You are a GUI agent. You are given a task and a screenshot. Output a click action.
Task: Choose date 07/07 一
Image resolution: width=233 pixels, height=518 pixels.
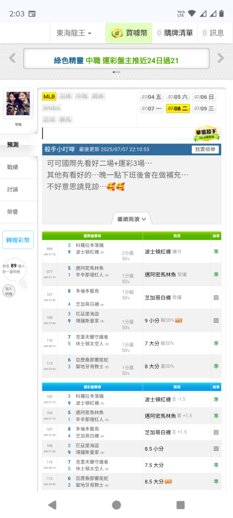(152, 108)
